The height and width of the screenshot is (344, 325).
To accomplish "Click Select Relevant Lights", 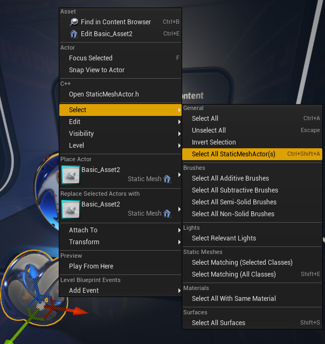I will (252, 238).
